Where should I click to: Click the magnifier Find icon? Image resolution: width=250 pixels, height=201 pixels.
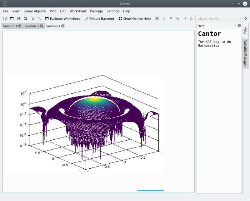tap(39, 19)
